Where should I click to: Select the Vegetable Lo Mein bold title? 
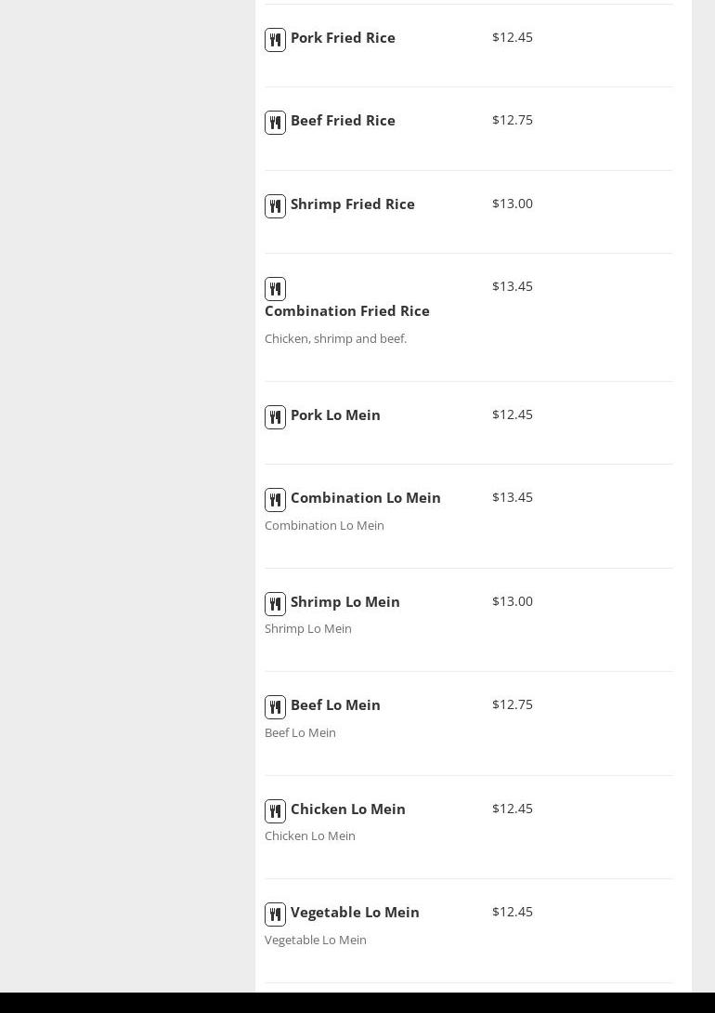(x=355, y=913)
